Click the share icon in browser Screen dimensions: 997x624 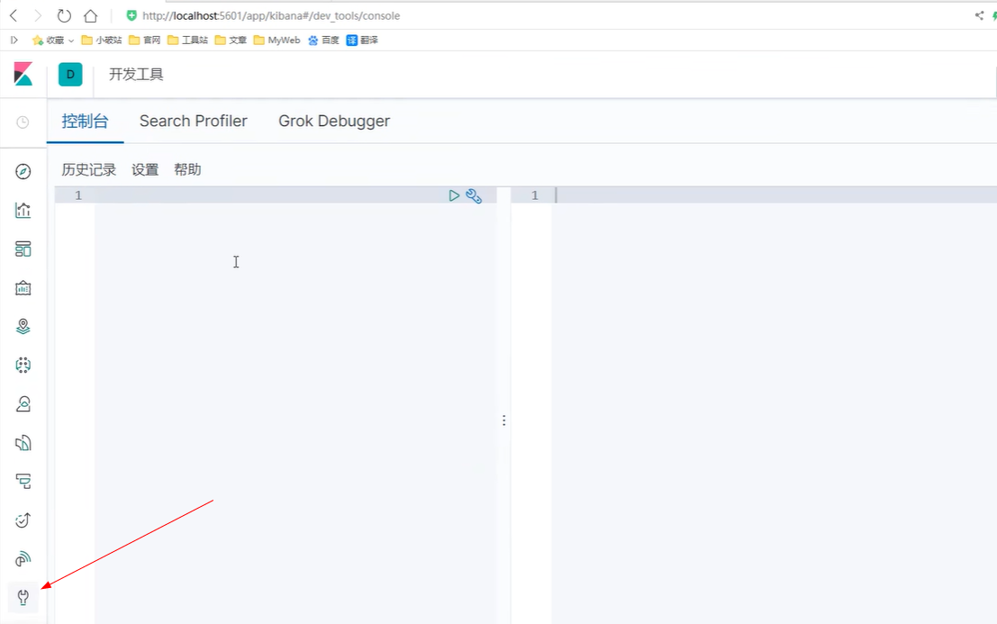979,15
